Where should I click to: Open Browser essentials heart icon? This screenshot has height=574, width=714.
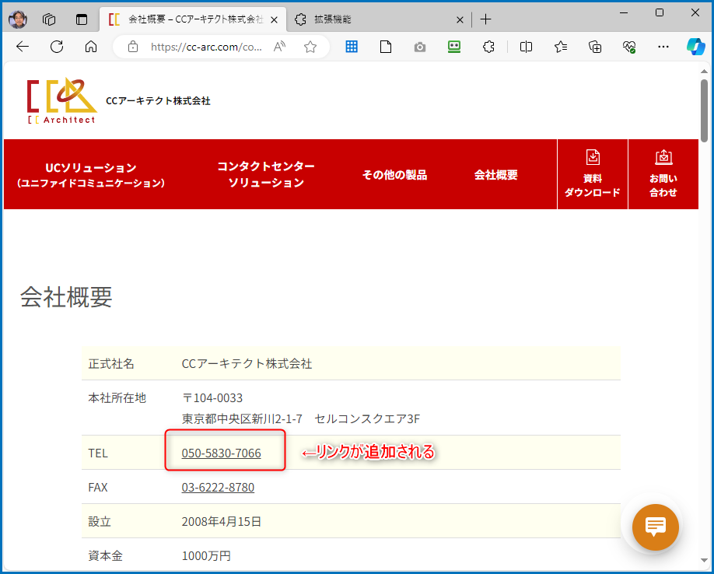point(629,47)
